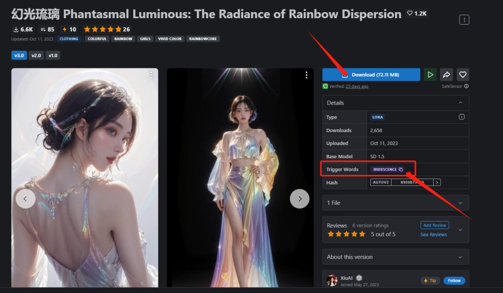Click the green Verified shield icon
The image size is (503, 293).
[325, 86]
